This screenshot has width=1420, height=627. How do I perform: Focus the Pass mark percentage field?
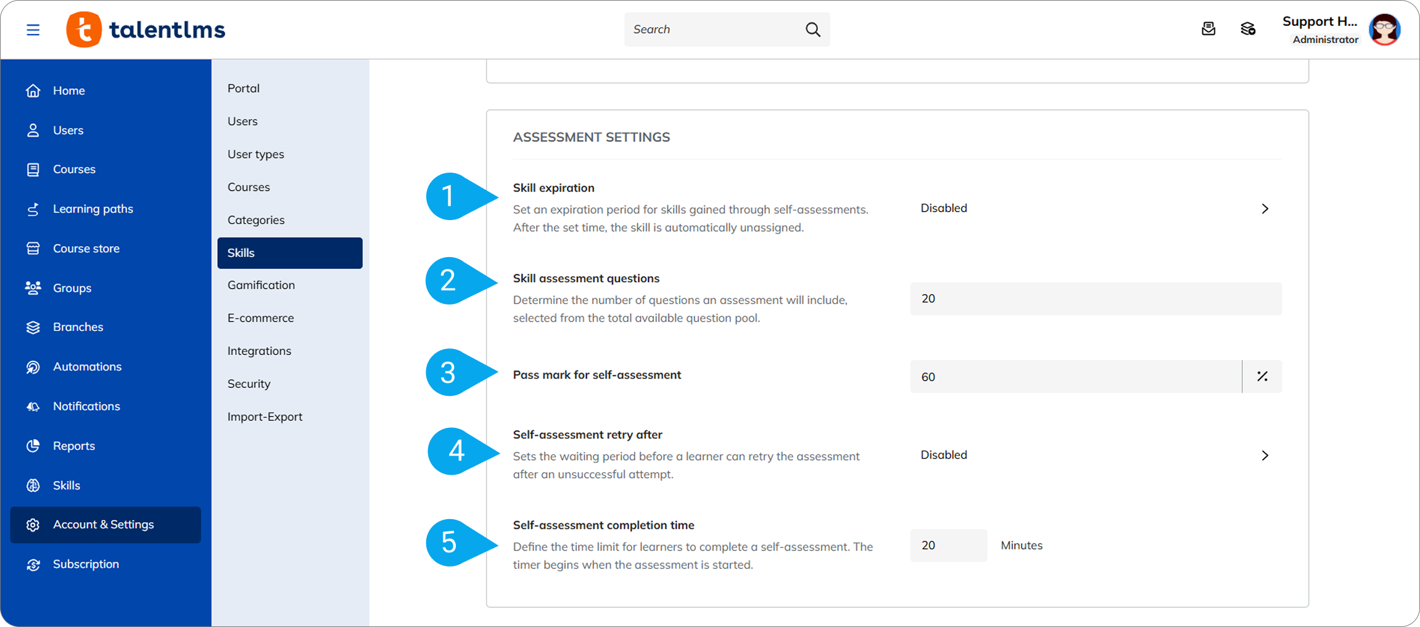pos(1075,377)
